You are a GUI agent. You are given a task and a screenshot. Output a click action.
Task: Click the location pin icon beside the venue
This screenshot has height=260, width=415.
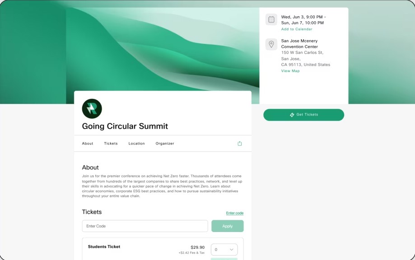(x=271, y=44)
